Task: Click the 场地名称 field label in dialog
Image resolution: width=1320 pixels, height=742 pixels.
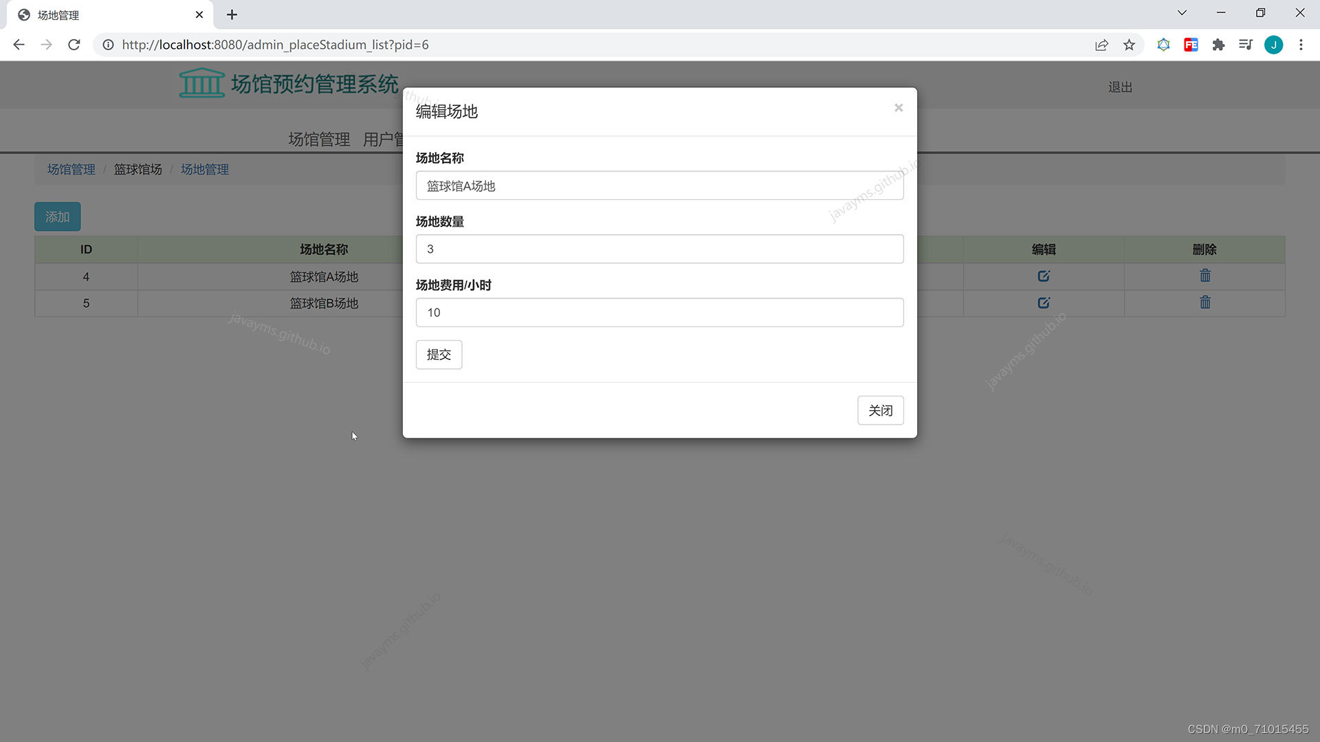Action: [x=439, y=158]
